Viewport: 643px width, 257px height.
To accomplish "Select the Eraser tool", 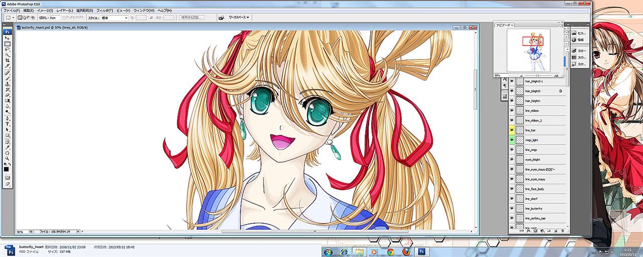I will click(x=8, y=95).
